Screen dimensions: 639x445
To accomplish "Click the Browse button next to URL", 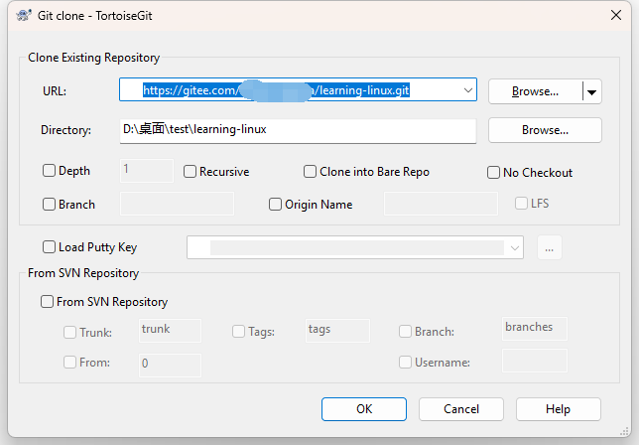I will (x=535, y=91).
